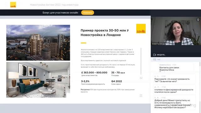Click the 'Контакты для связи' chat message
This screenshot has width=201, height=113.
coord(176,67)
